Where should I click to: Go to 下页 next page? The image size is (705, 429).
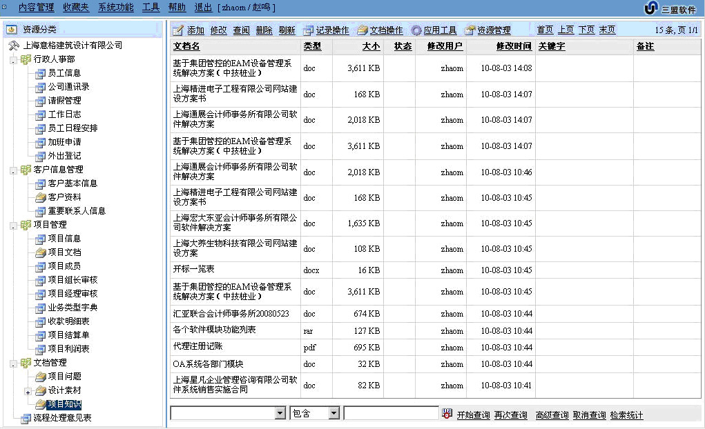pos(586,30)
